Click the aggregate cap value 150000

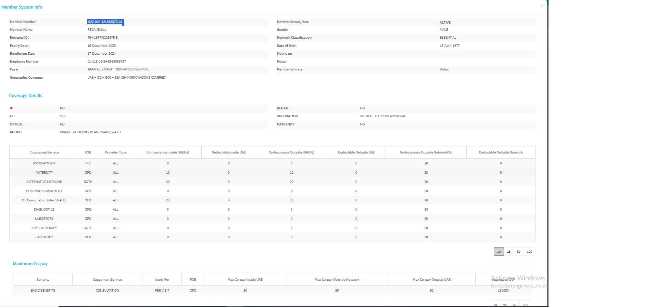coord(503,291)
